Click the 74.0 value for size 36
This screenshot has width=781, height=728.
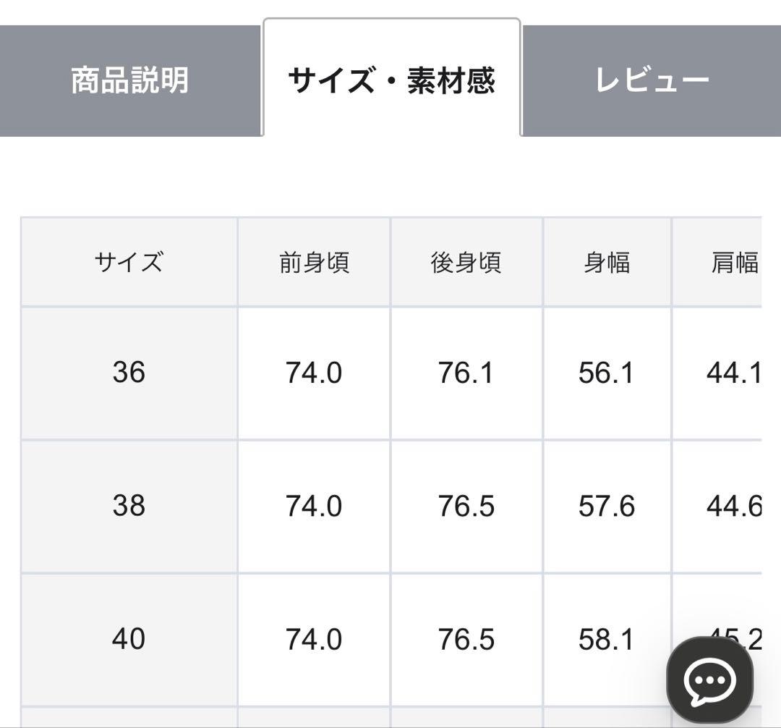tap(313, 373)
